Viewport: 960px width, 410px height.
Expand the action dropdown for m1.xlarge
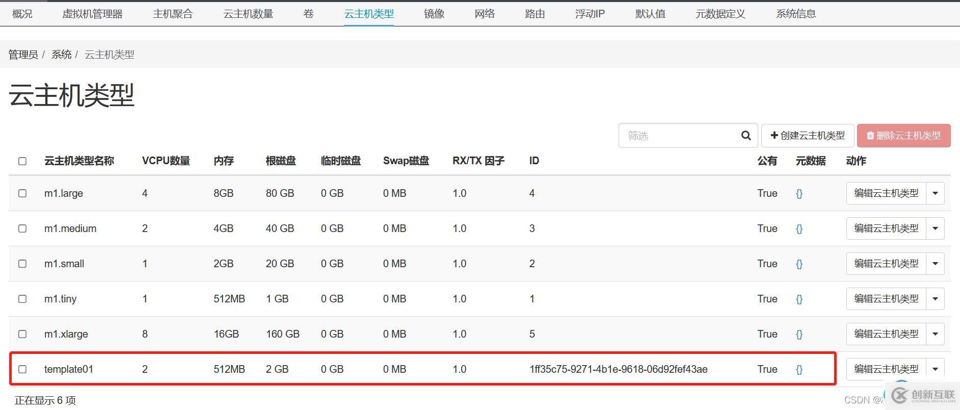click(935, 334)
